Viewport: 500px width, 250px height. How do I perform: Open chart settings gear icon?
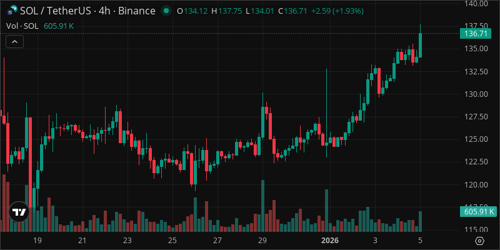480,241
